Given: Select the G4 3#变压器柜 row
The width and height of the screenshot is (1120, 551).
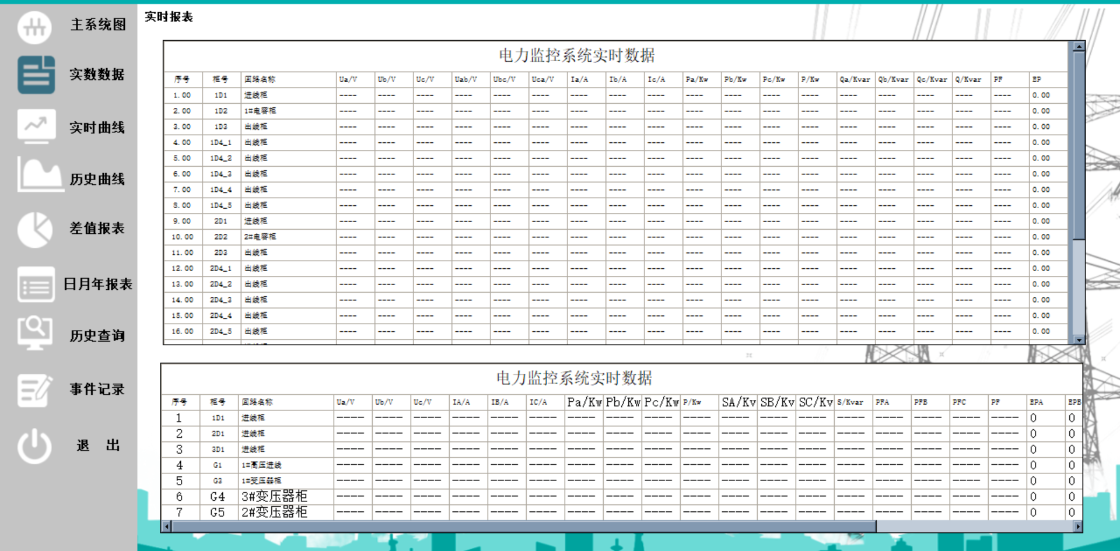Looking at the screenshot, I should [274, 496].
